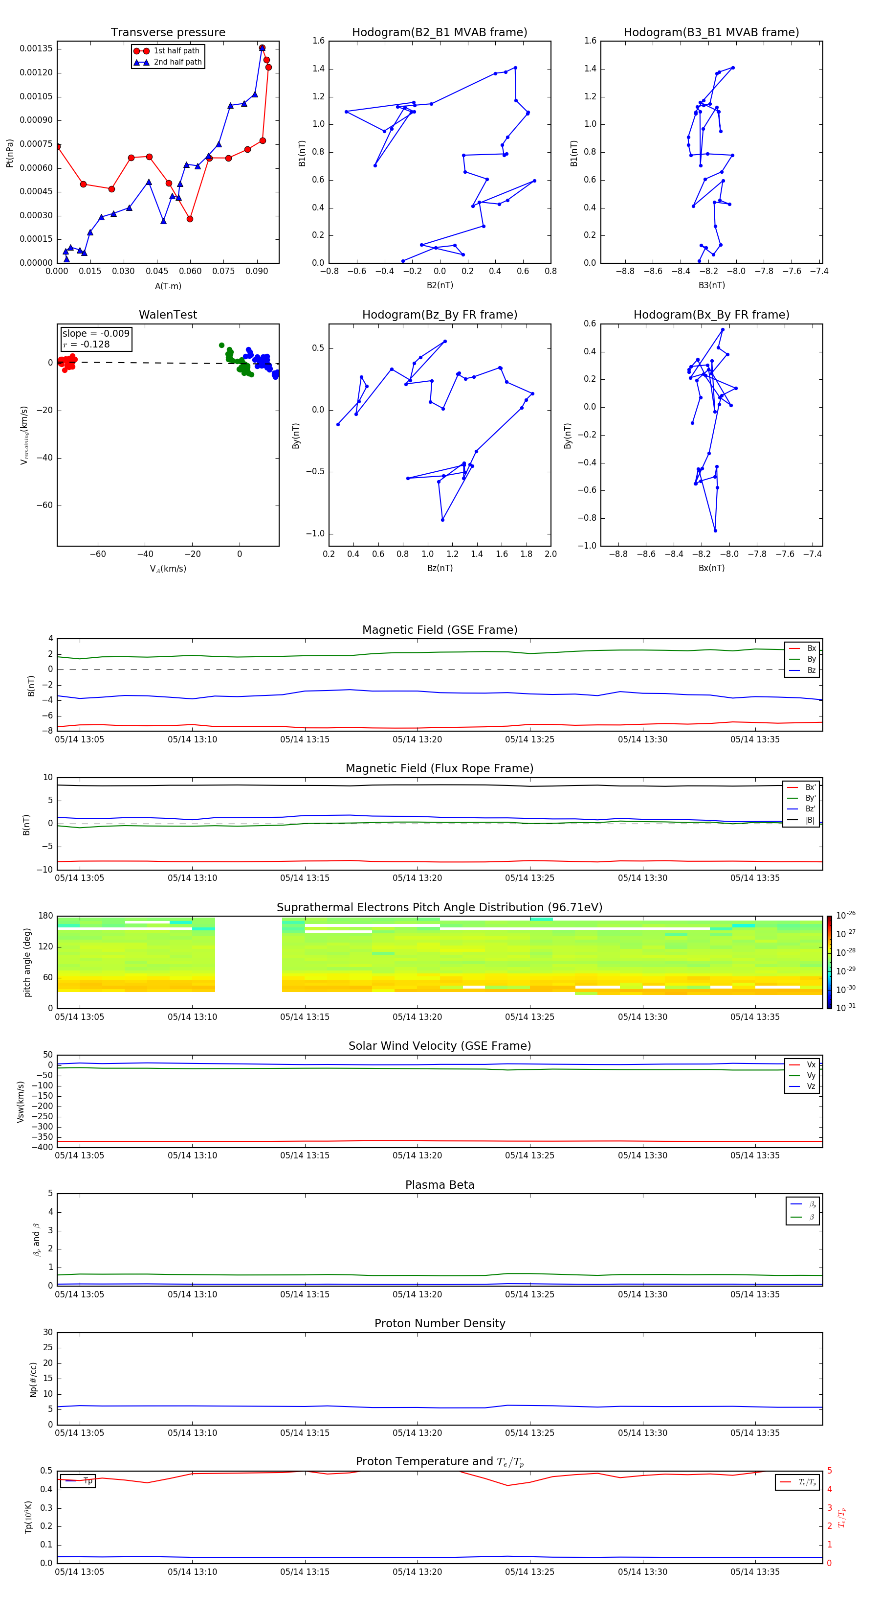Click the "Solar Wind Velocity (GSE Frame)" title

440,1046
